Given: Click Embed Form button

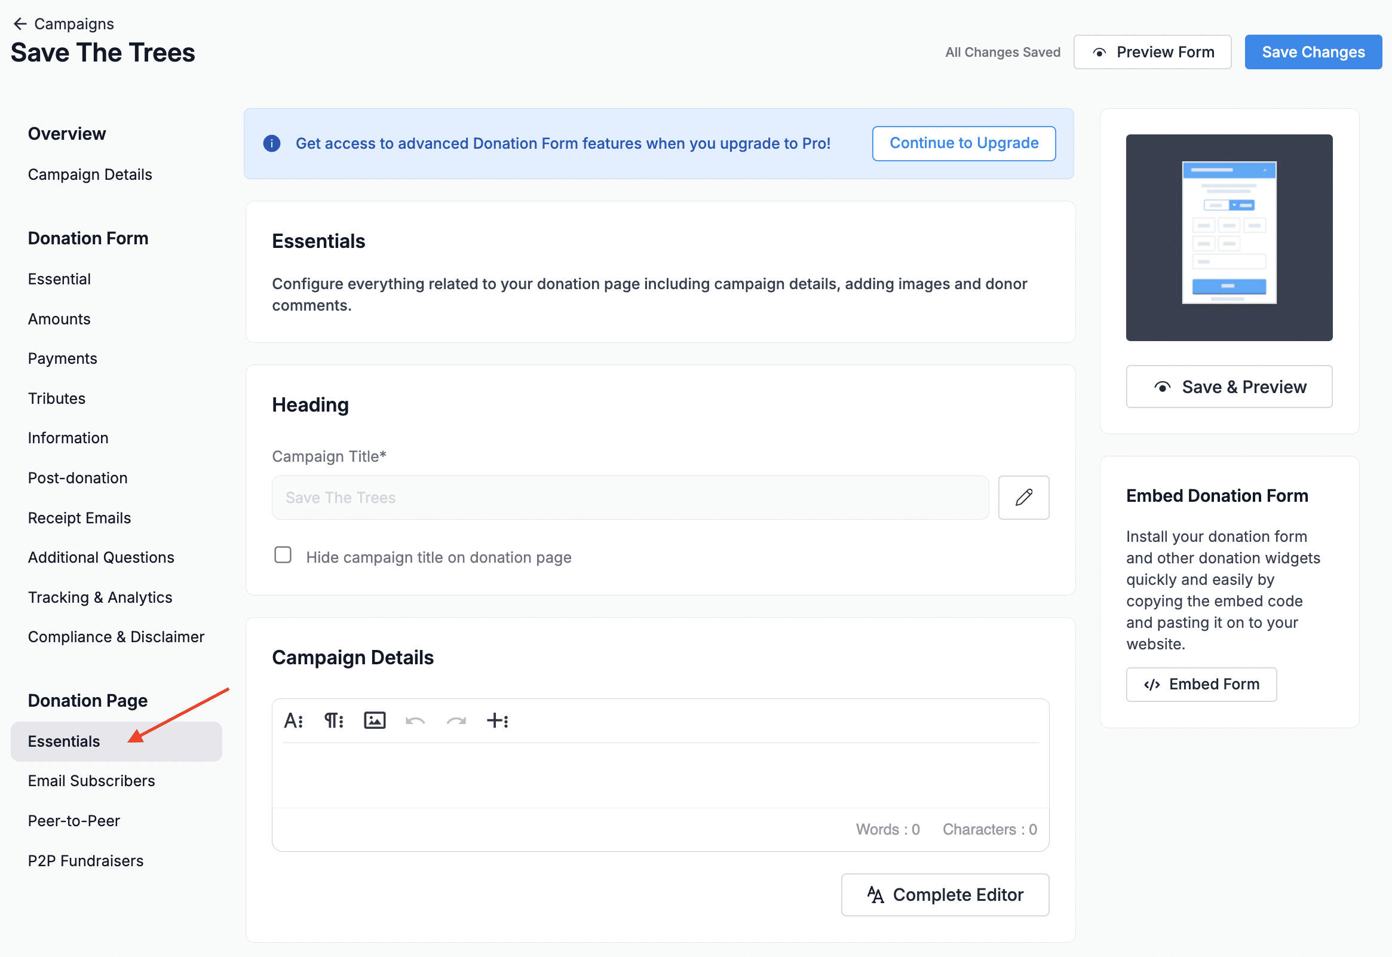Looking at the screenshot, I should pyautogui.click(x=1201, y=684).
